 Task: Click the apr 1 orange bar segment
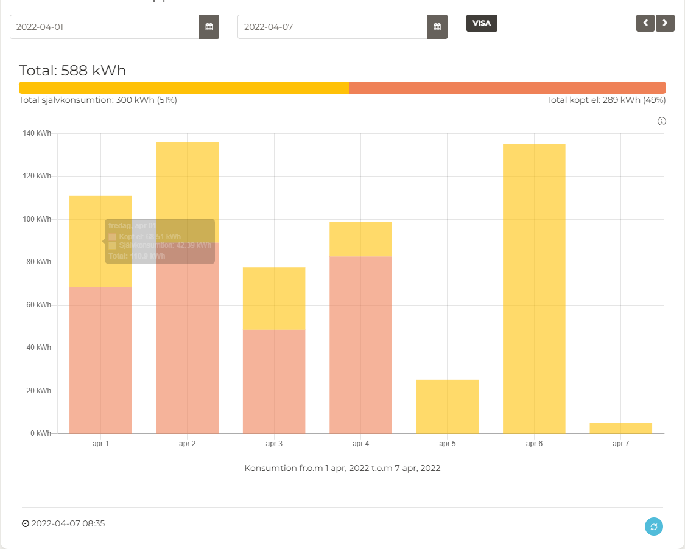[100, 360]
